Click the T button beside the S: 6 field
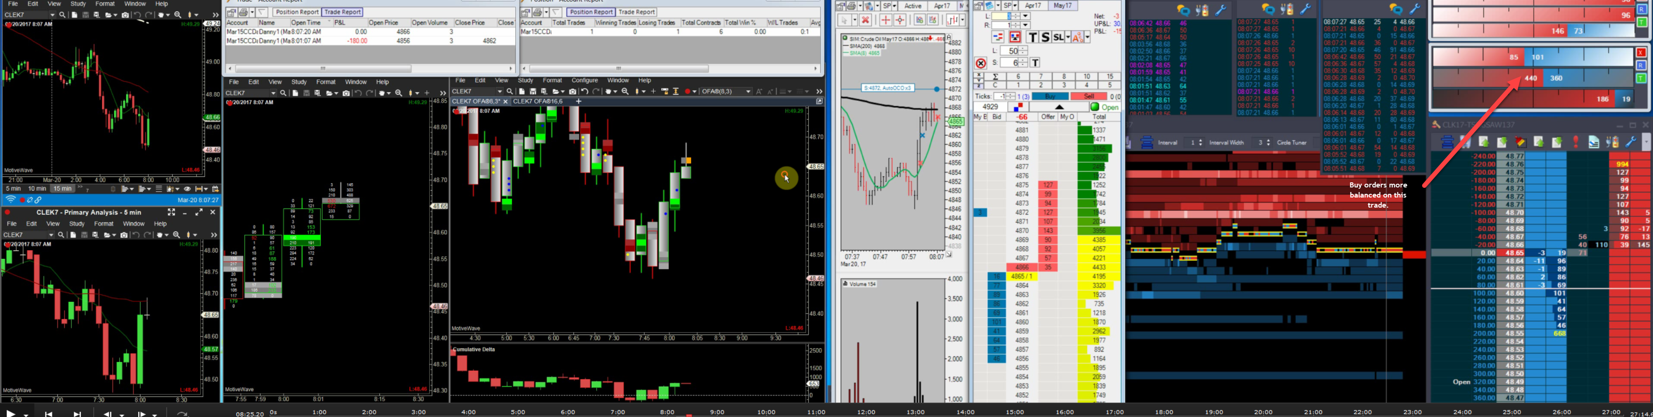The height and width of the screenshot is (417, 1653). point(1035,63)
